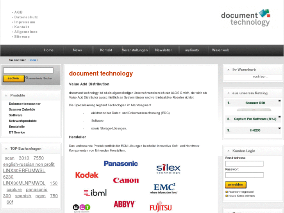The image size is (284, 213).
Task: Click the document technology logo
Action: point(246,18)
